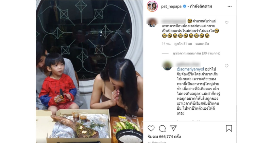Like the second comment's heart
This screenshot has width=272, height=143.
[x=226, y=66]
